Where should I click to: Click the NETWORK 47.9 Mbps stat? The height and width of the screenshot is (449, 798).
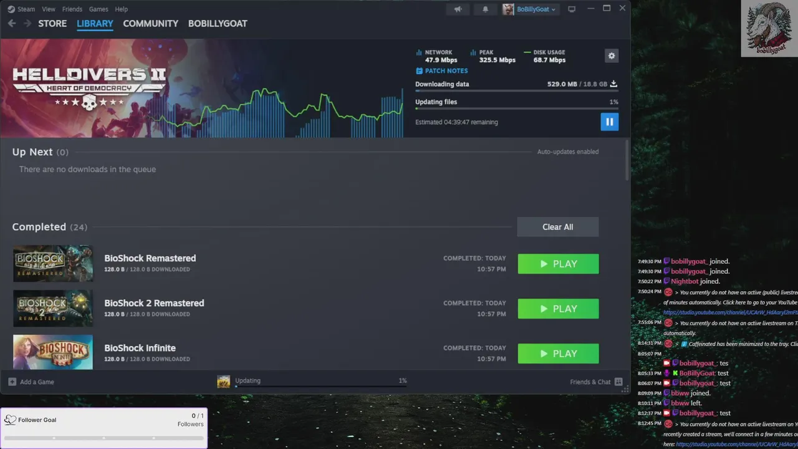(x=437, y=56)
